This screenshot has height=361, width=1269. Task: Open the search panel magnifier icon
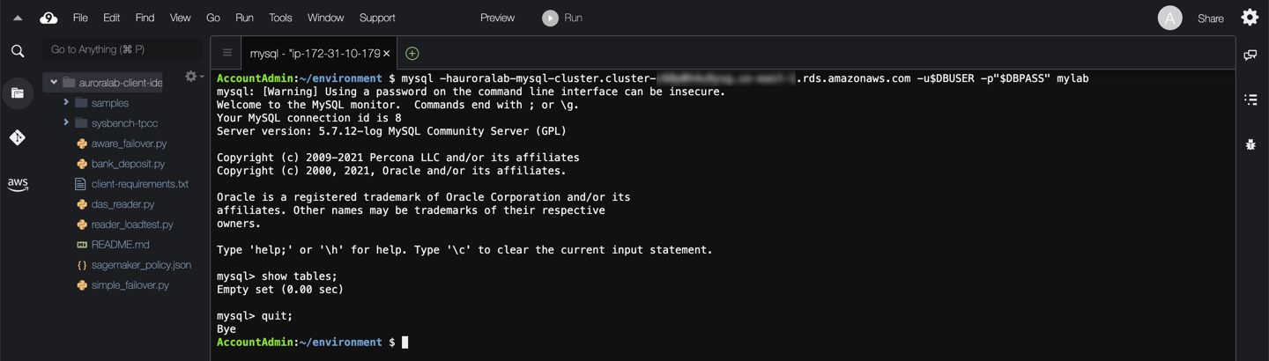click(x=18, y=51)
